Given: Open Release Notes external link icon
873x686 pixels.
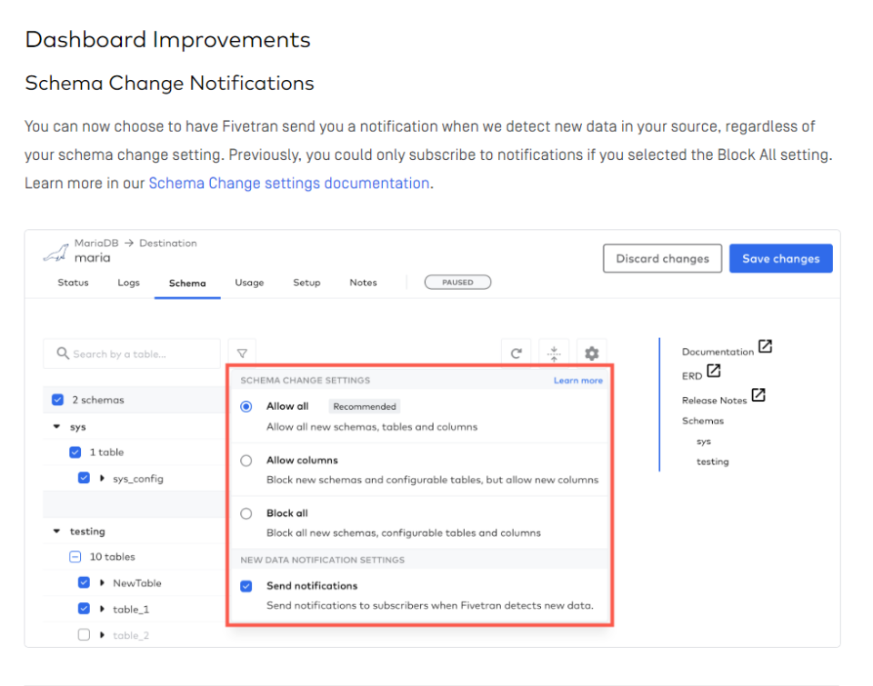Looking at the screenshot, I should click(x=758, y=395).
